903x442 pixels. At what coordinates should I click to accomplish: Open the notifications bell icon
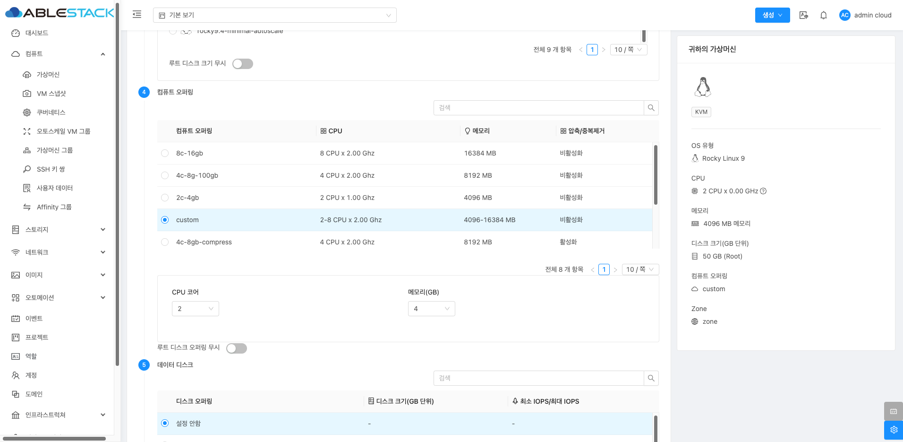coord(823,15)
